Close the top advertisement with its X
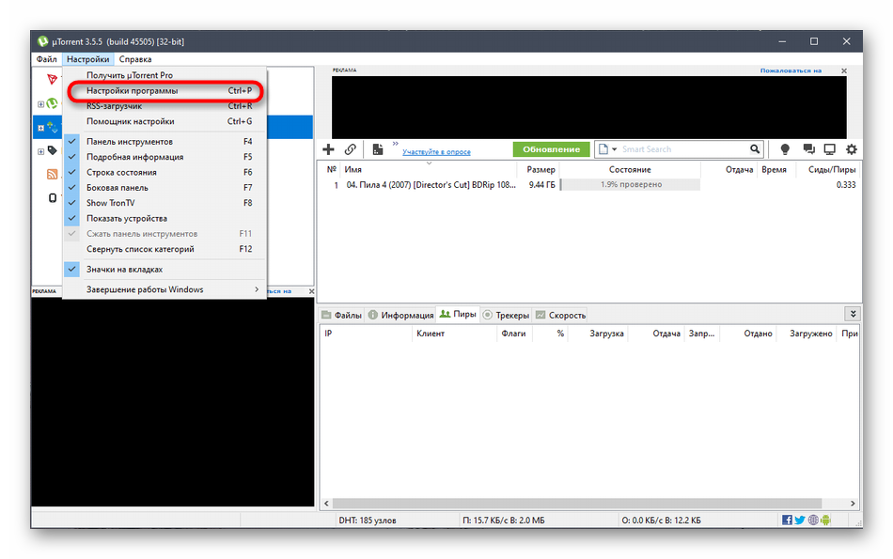This screenshot has height=559, width=893. click(x=844, y=71)
